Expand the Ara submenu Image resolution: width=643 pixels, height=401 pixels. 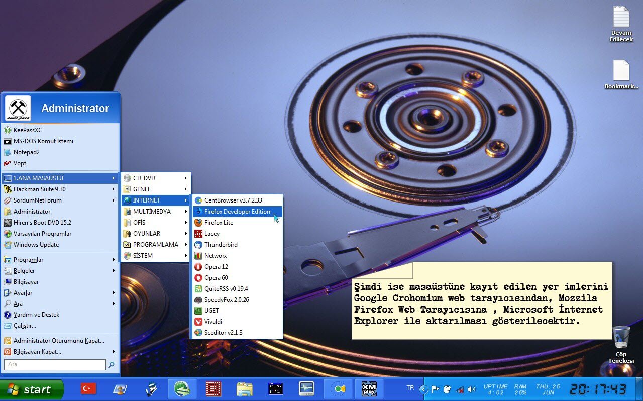[60, 304]
